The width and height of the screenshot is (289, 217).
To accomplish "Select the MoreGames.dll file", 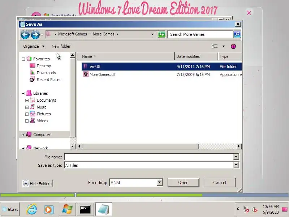I will tap(102, 75).
